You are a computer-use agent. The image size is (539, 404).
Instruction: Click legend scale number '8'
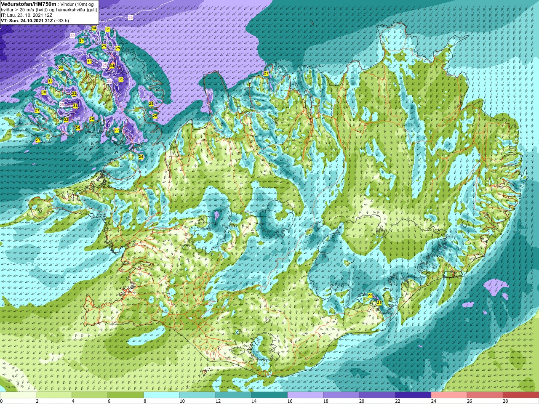pos(145,401)
